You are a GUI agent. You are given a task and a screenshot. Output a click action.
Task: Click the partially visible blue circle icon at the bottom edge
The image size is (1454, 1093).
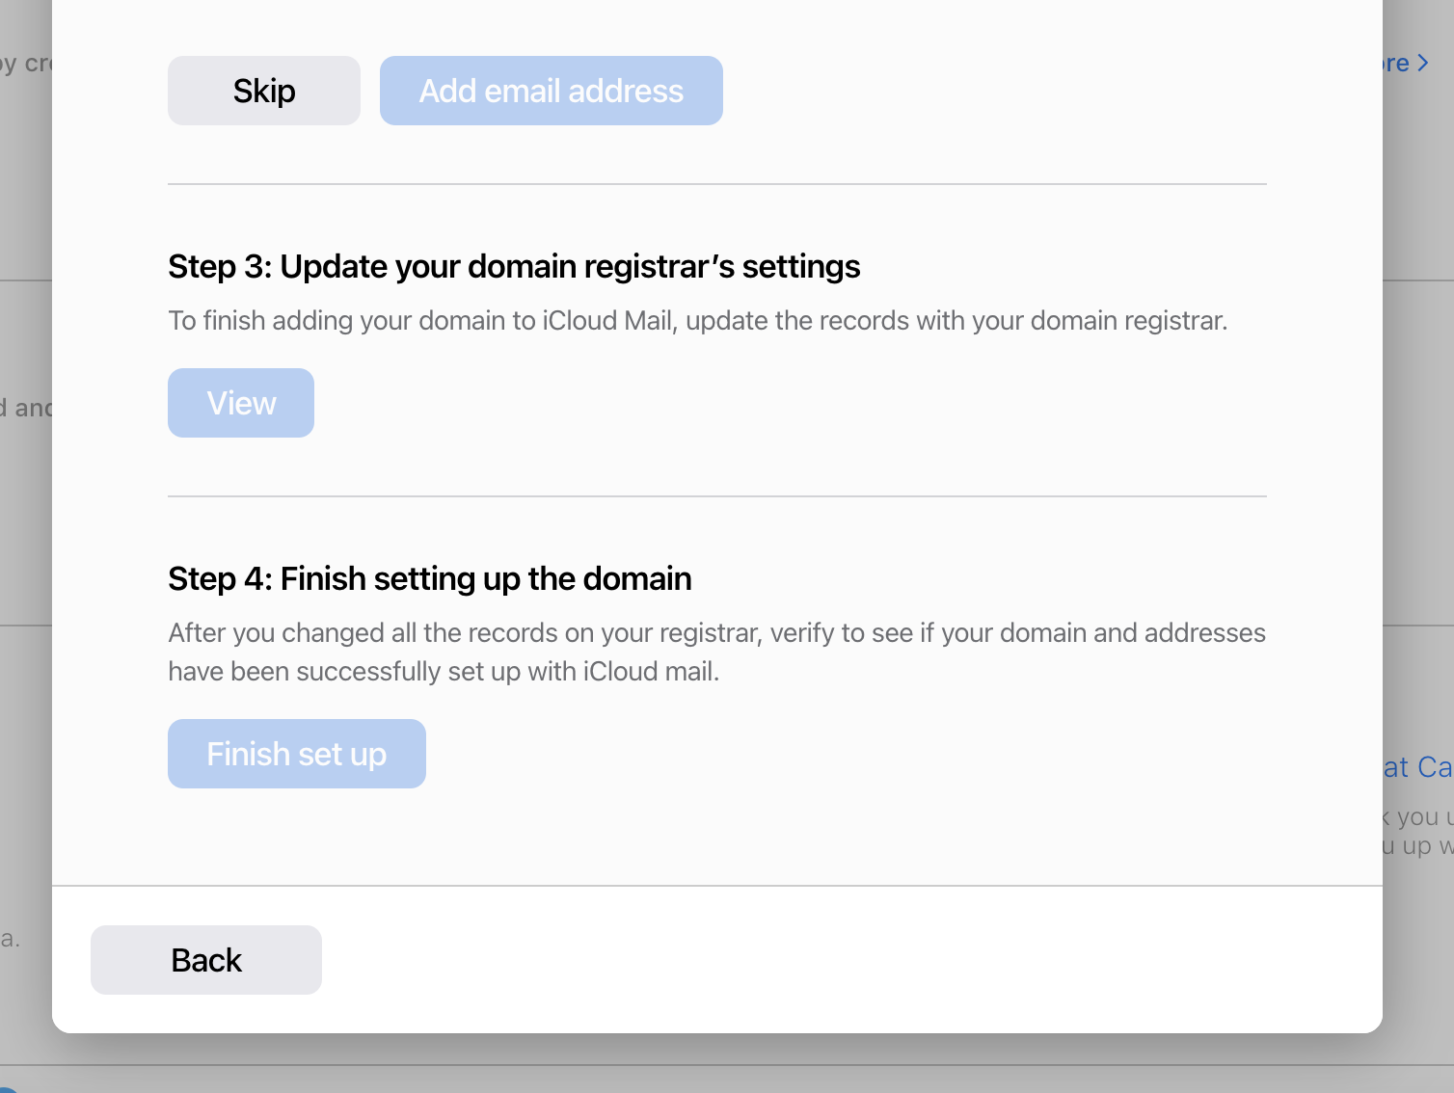(8, 1088)
